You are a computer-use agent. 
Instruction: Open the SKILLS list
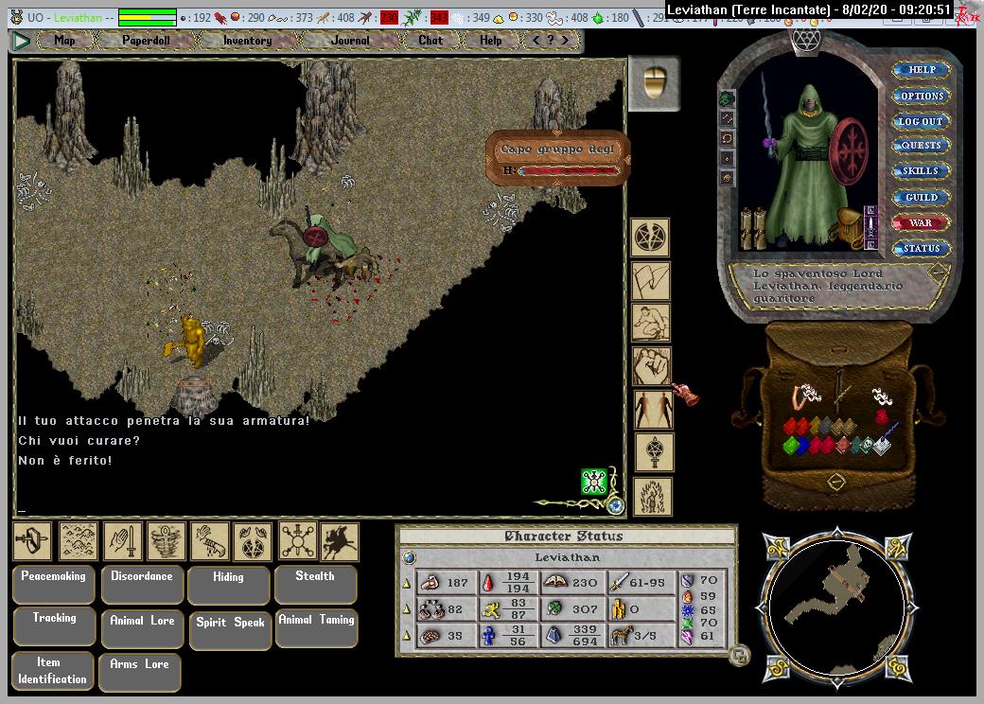tap(922, 170)
